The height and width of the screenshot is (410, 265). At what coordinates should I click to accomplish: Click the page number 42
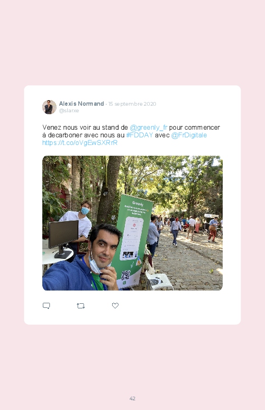click(132, 398)
